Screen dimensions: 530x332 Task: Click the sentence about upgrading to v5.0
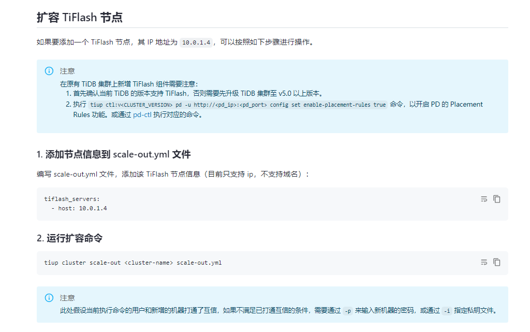coord(199,94)
